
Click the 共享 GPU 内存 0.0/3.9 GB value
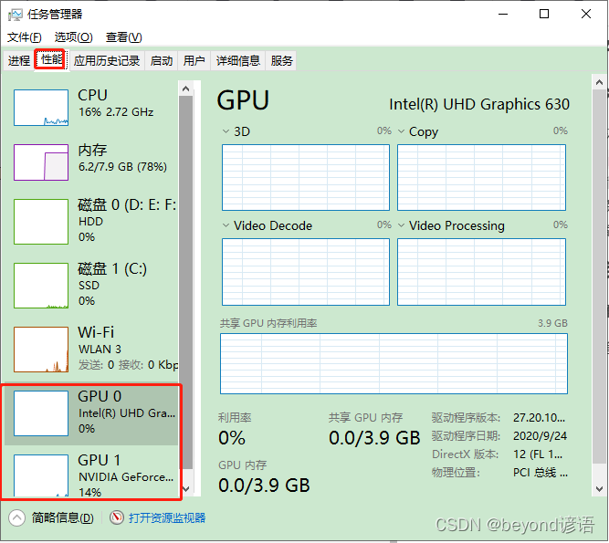pos(374,438)
